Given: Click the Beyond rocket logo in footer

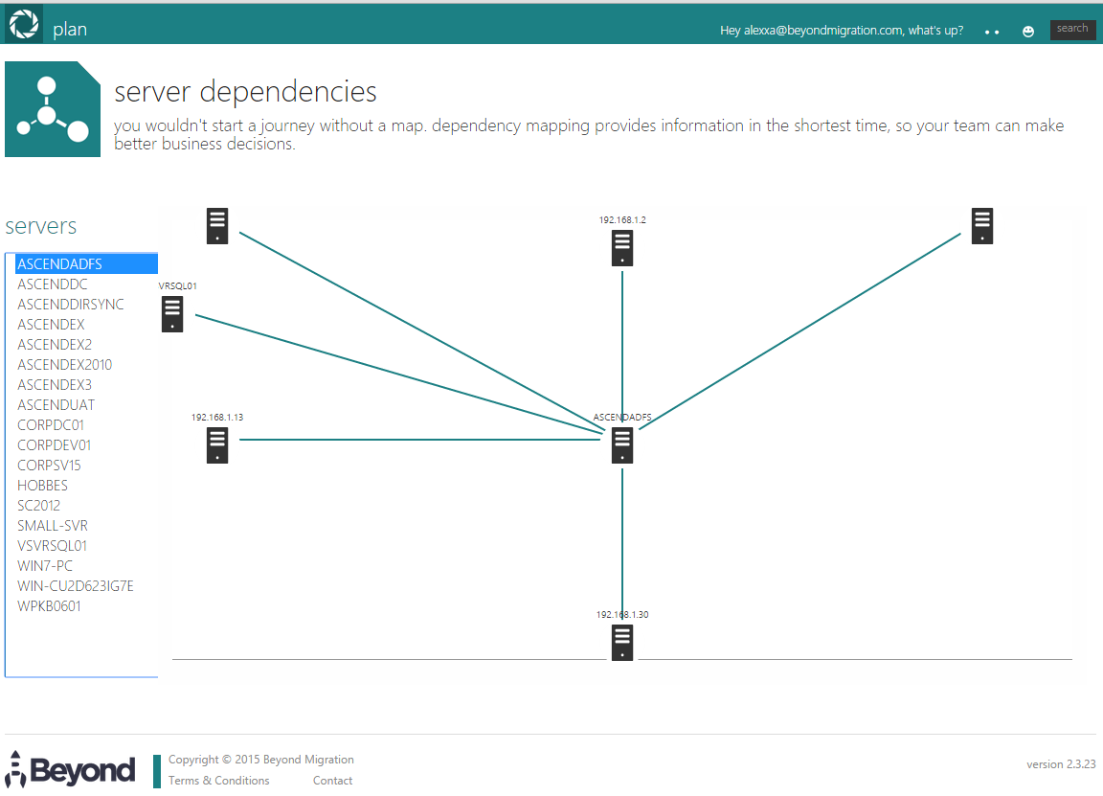Looking at the screenshot, I should tap(70, 769).
